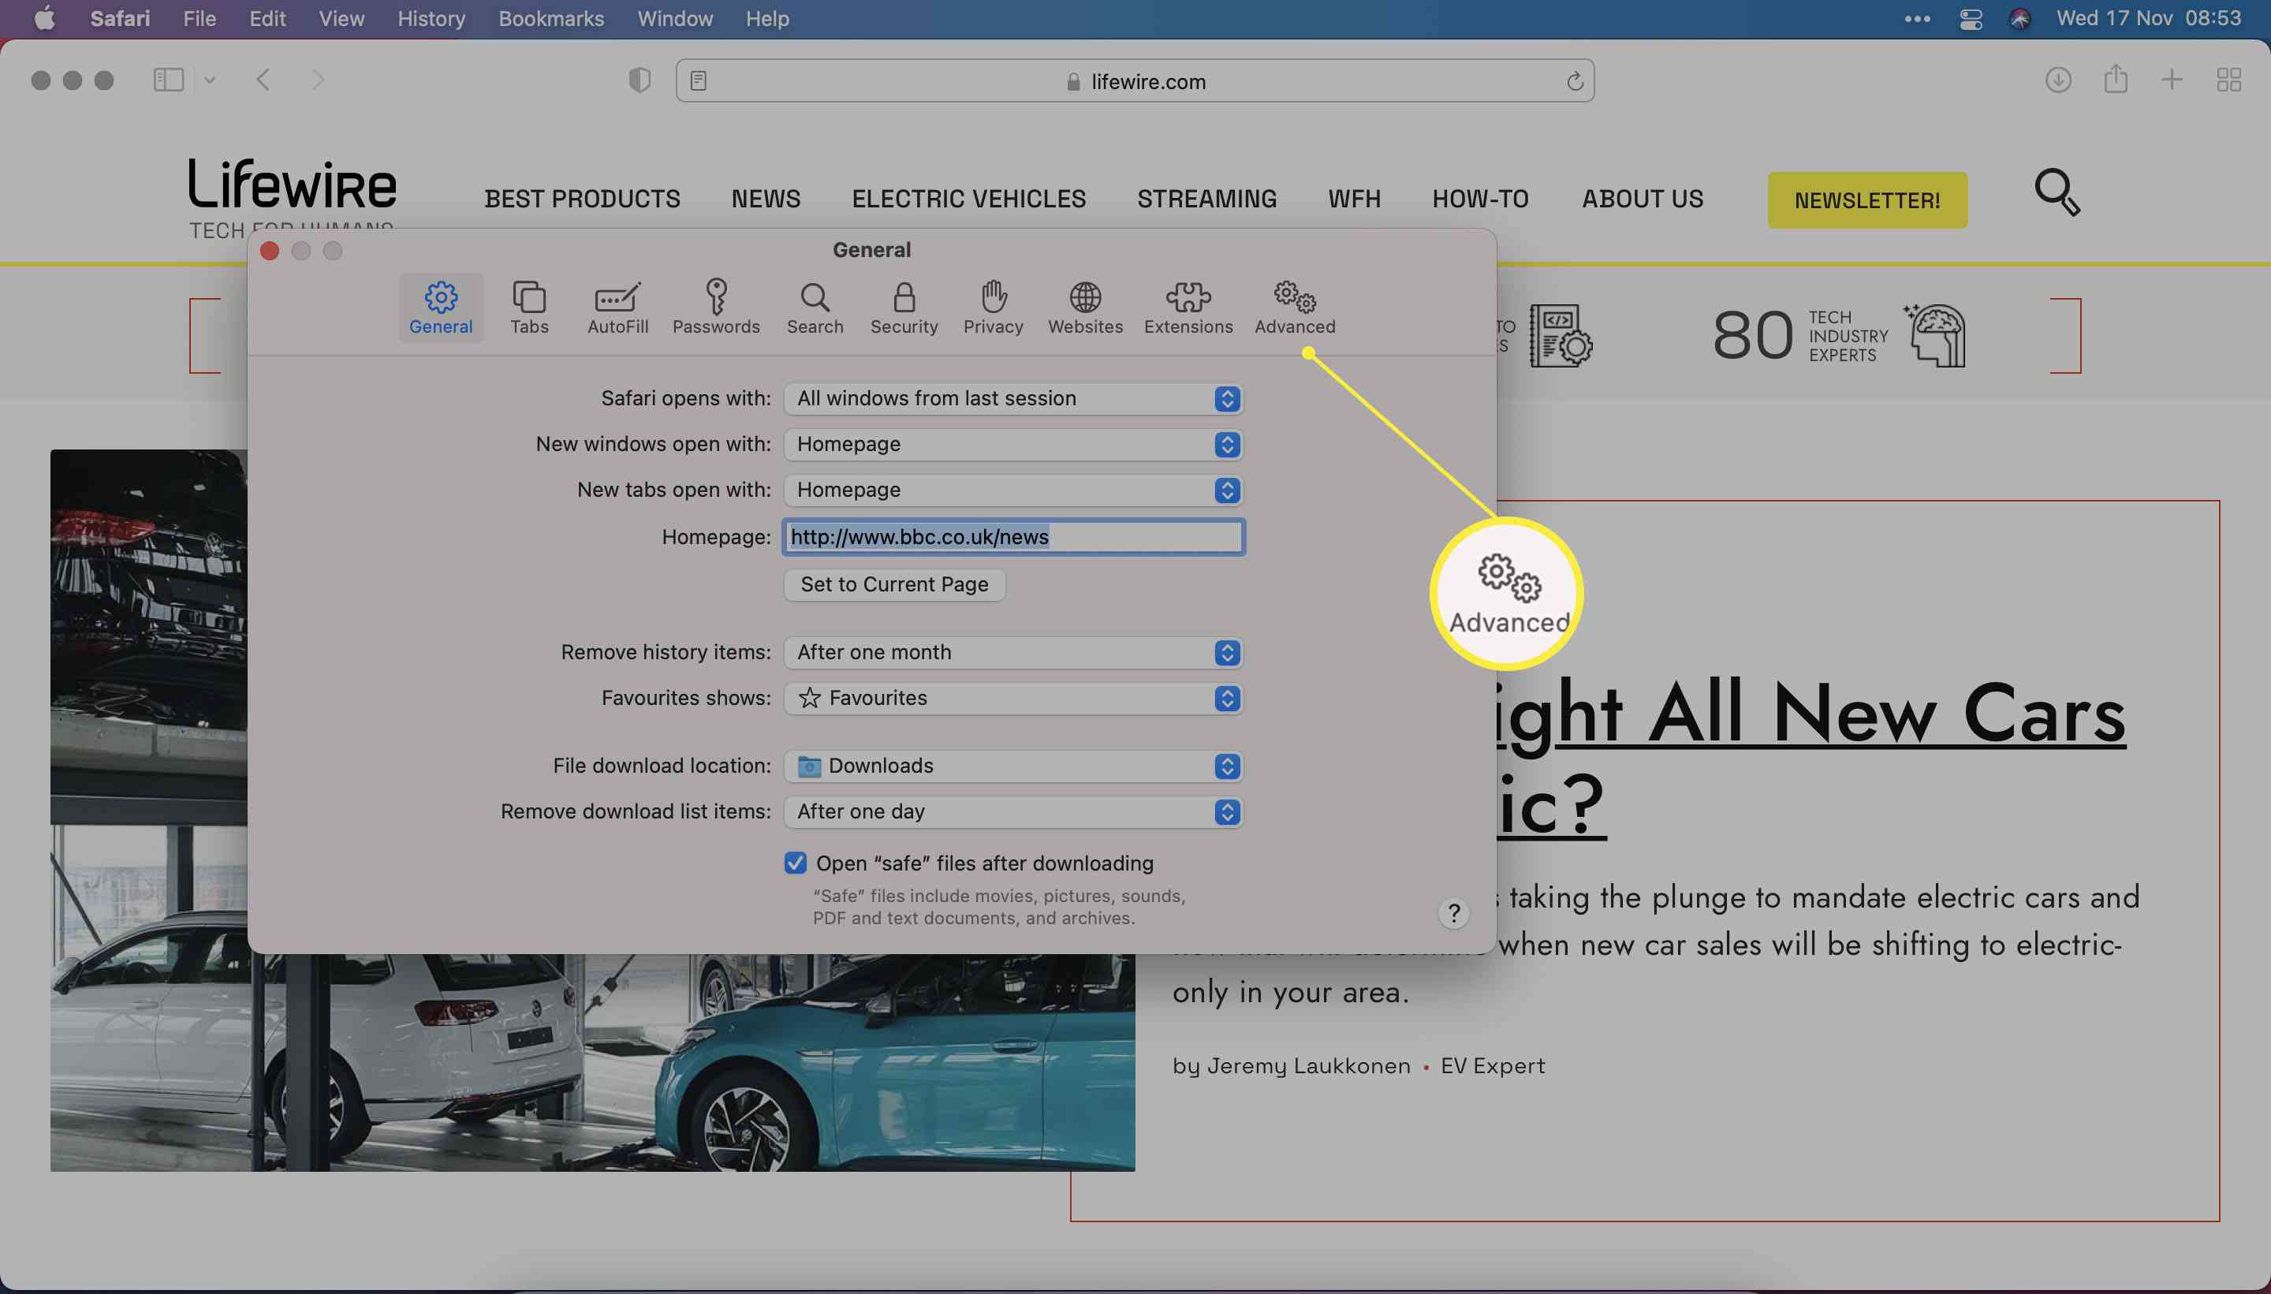Open a new tab with plus icon

point(2172,80)
